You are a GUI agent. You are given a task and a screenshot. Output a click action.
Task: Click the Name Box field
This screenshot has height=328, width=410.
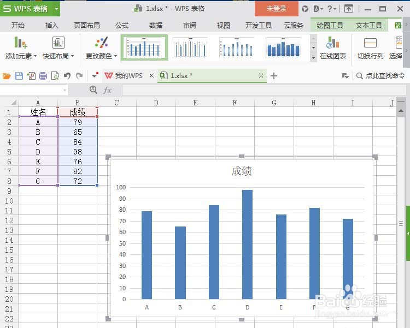point(31,90)
